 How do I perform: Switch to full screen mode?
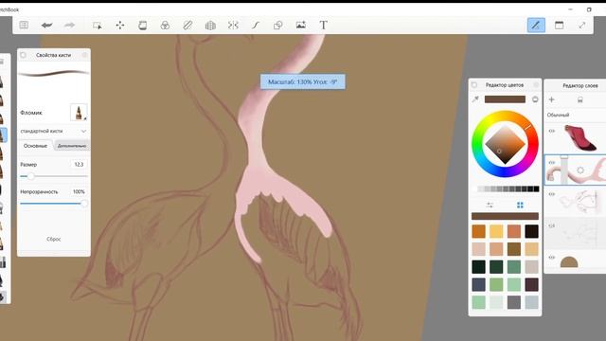click(x=581, y=26)
